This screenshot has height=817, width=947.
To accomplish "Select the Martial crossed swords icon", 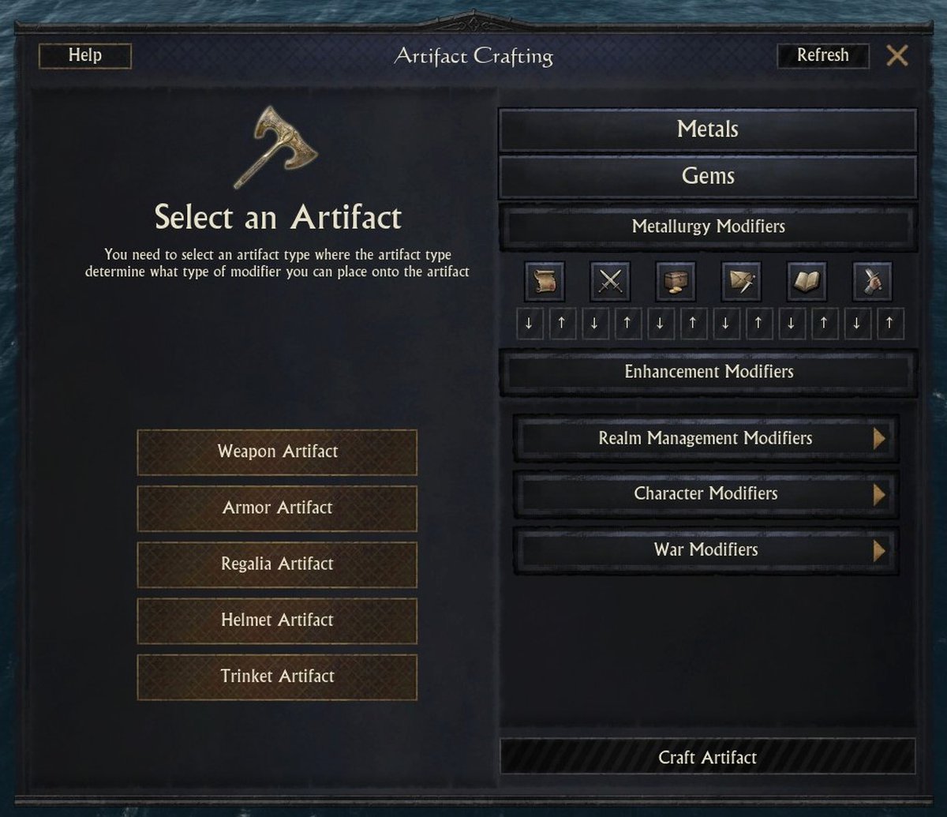I will click(x=610, y=282).
